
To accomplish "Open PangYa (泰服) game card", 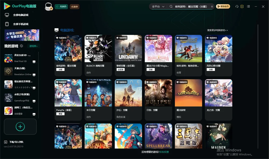I will pyautogui.click(x=68, y=100).
